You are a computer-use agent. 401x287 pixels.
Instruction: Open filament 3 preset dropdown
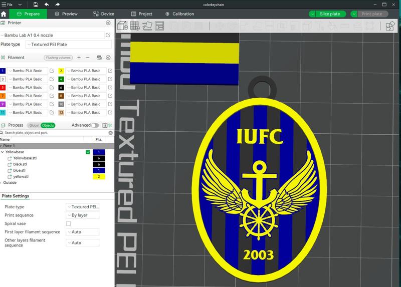[x=28, y=79]
